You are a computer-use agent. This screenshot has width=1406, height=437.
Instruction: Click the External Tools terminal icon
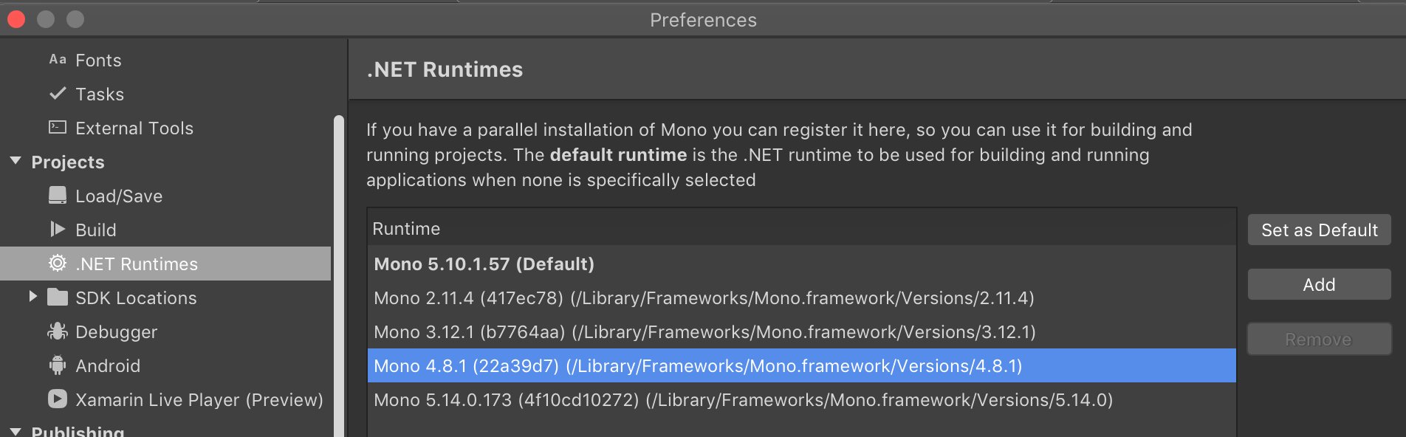coord(58,128)
